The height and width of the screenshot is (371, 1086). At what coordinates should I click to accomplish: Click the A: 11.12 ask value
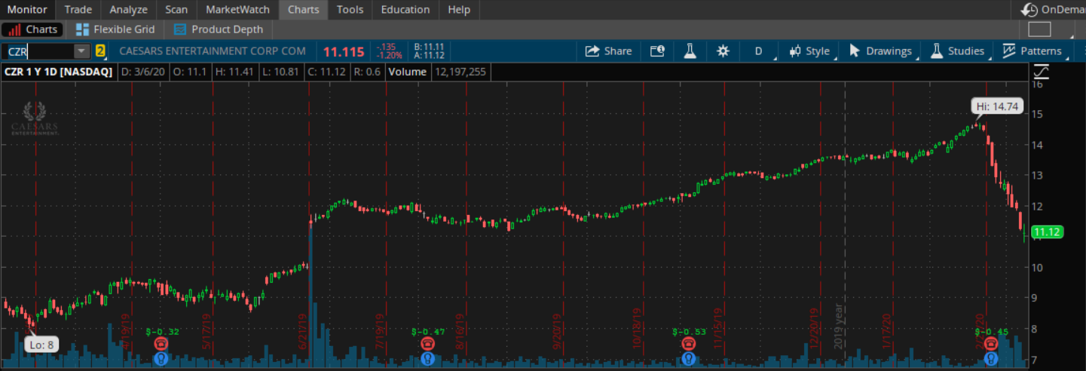click(429, 56)
